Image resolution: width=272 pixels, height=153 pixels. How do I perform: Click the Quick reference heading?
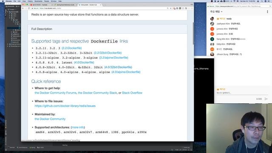[46, 81]
